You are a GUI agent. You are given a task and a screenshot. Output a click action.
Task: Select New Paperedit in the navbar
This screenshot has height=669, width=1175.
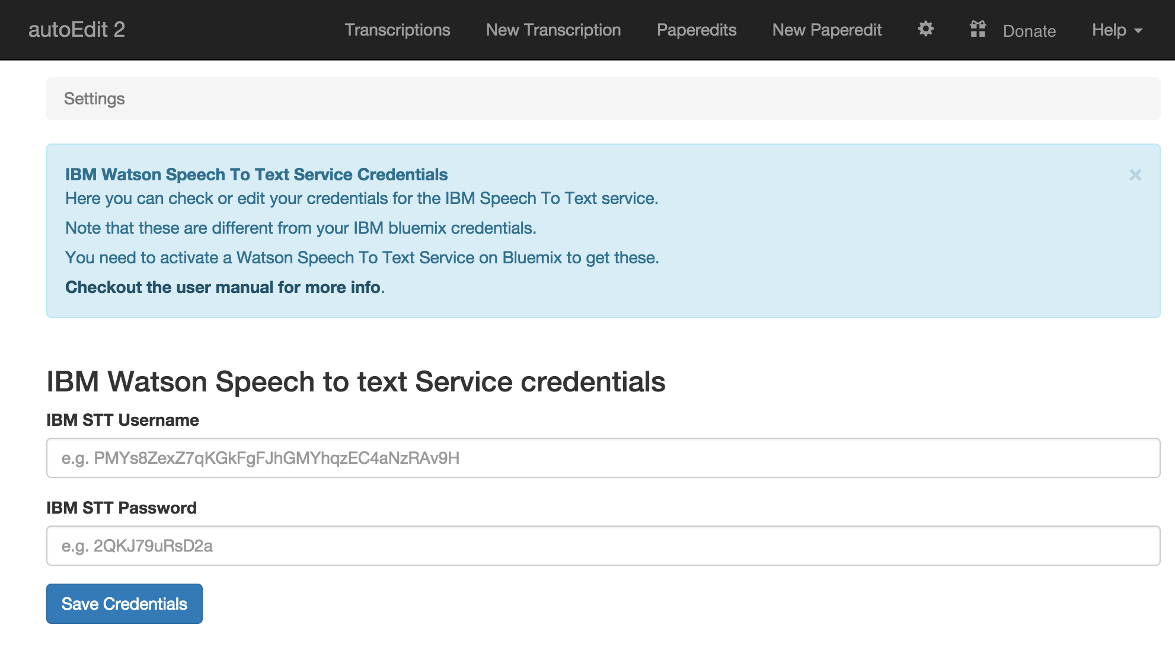[826, 30]
